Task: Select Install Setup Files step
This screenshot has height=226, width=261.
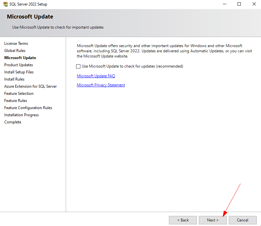Action: [19, 72]
